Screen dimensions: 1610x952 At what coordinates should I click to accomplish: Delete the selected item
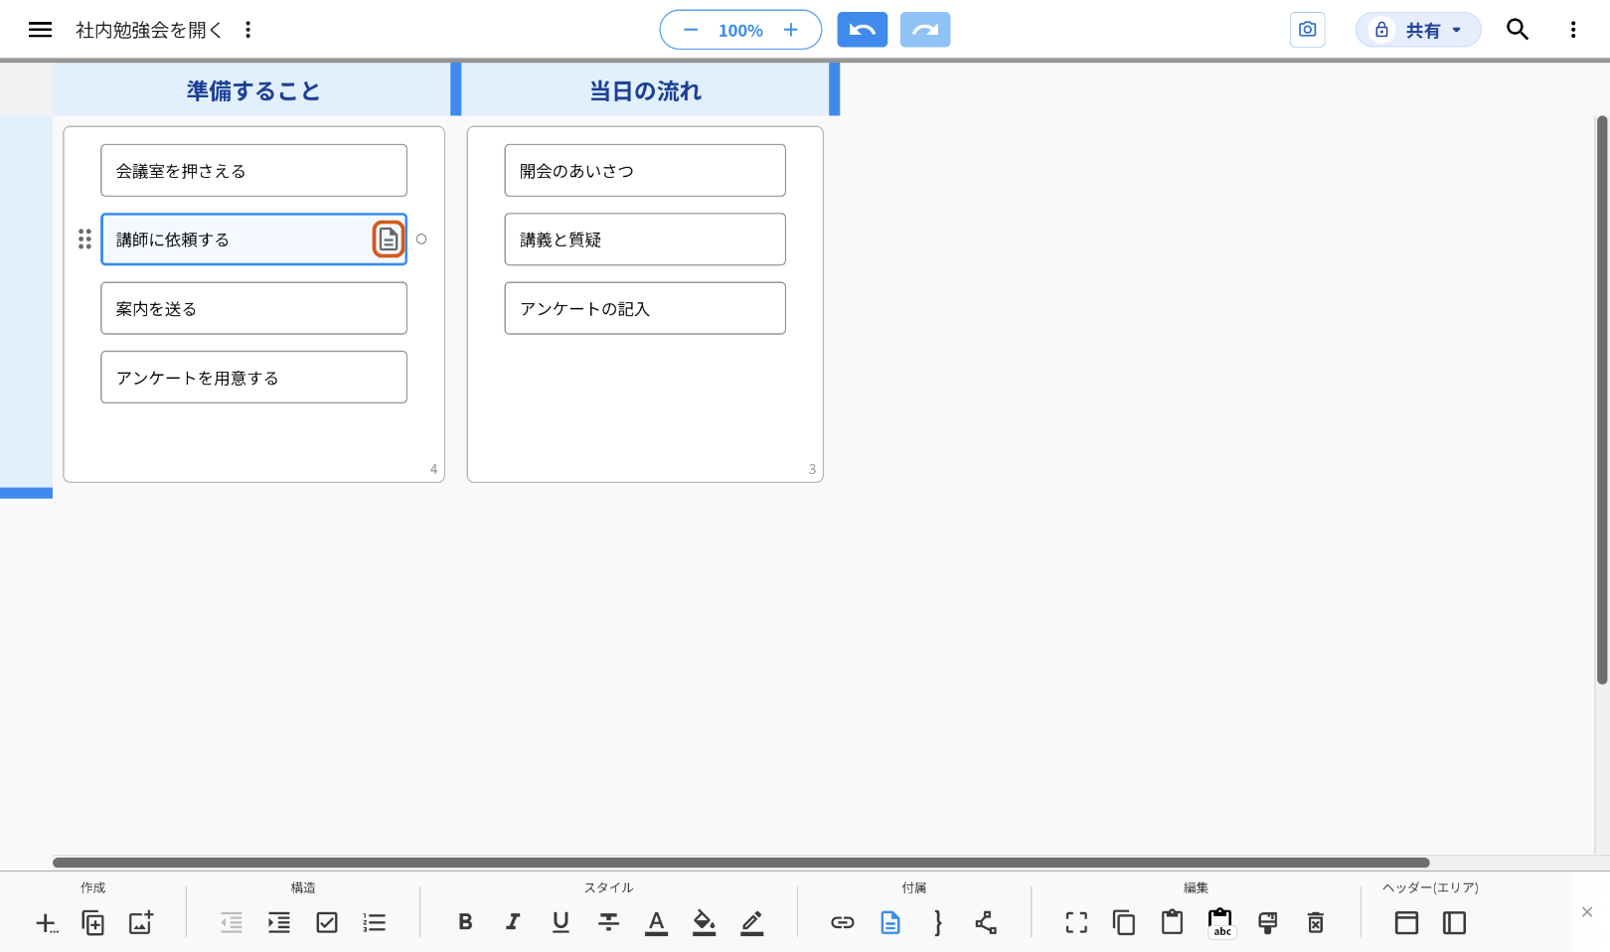1316,923
